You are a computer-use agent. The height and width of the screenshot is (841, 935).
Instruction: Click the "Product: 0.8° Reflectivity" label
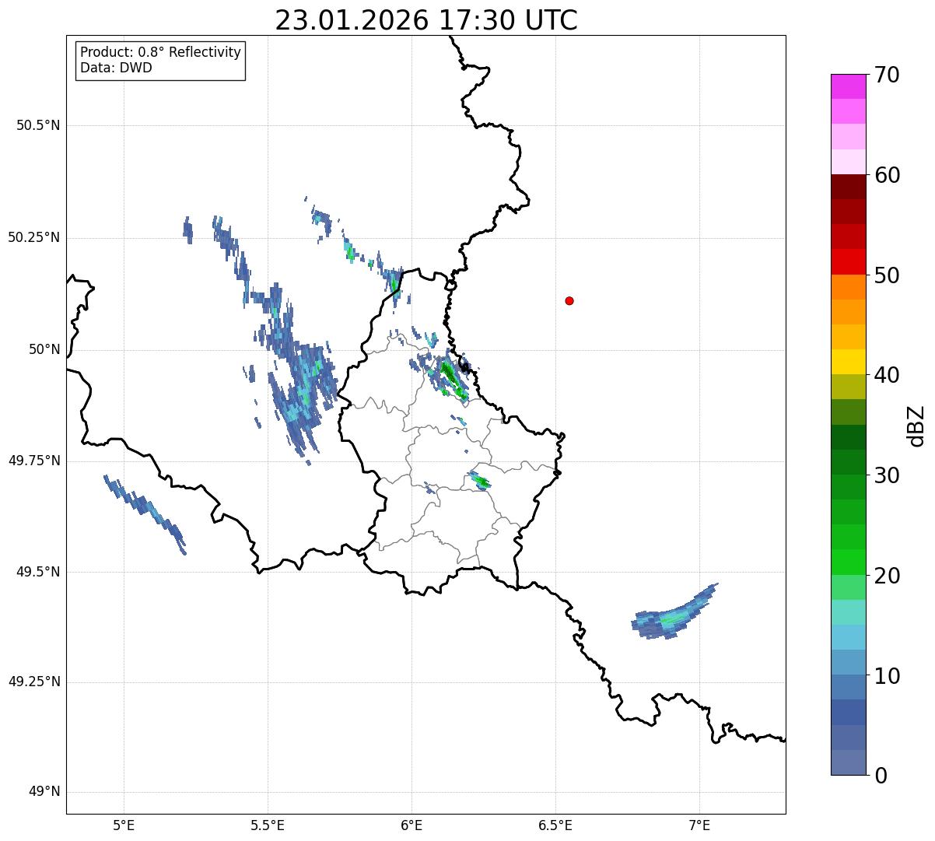coord(160,52)
